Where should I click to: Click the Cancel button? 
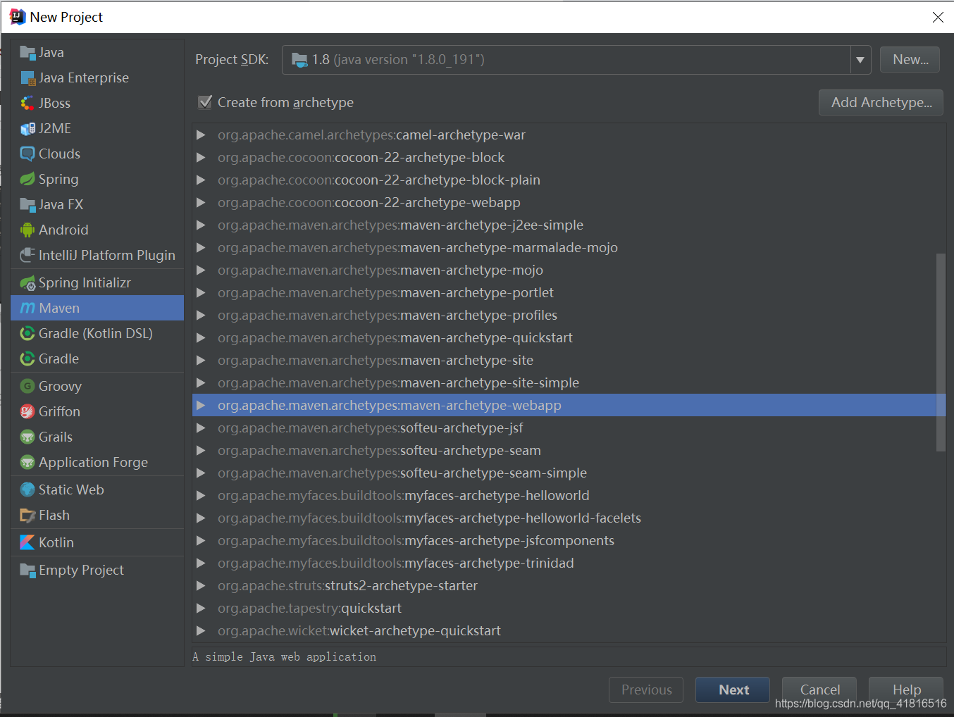pos(819,690)
